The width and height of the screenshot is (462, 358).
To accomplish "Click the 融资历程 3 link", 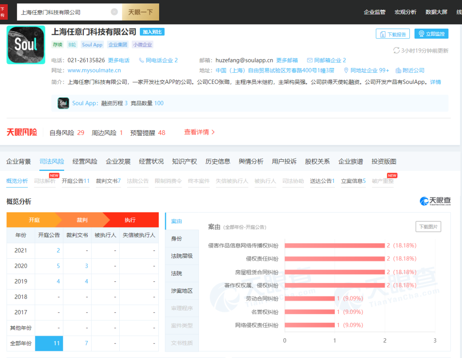I will click(114, 103).
